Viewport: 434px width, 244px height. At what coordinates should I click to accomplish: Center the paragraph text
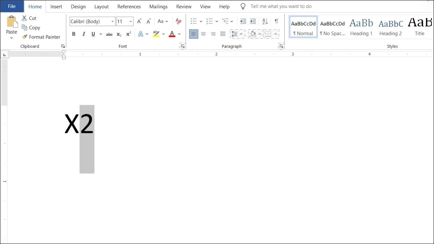point(204,34)
